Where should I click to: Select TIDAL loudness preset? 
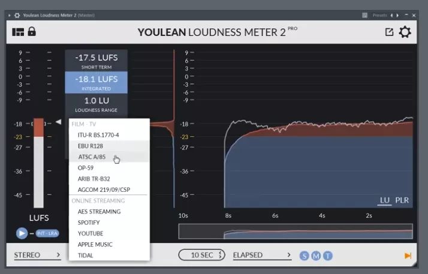(x=109, y=255)
